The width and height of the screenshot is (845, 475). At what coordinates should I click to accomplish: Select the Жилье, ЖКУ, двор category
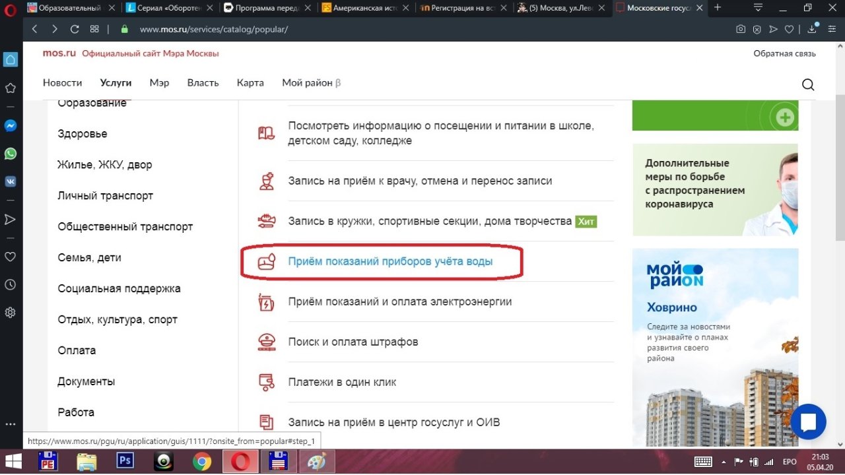click(104, 165)
